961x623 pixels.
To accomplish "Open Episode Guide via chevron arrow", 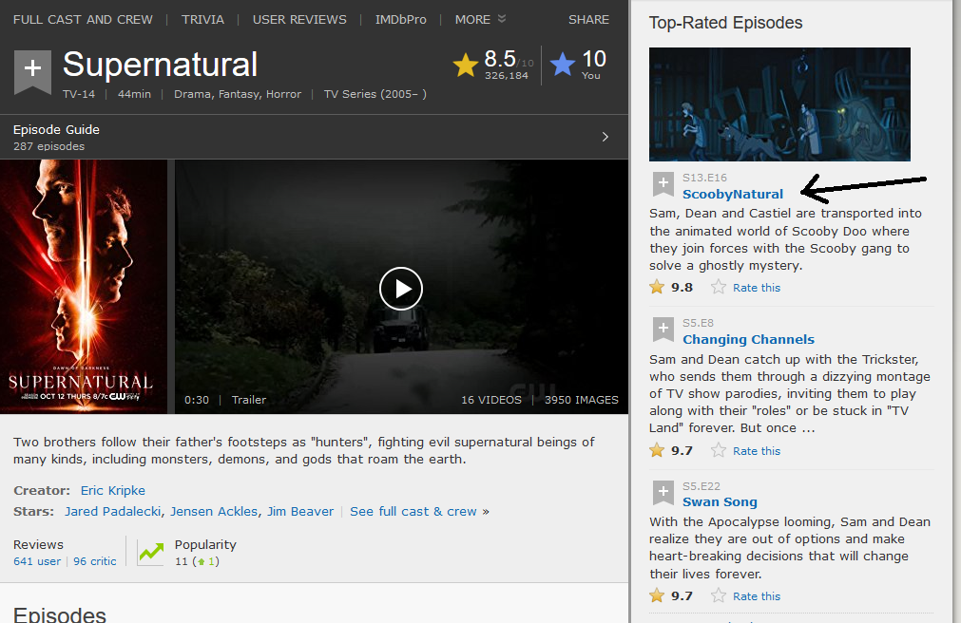I will click(x=605, y=137).
